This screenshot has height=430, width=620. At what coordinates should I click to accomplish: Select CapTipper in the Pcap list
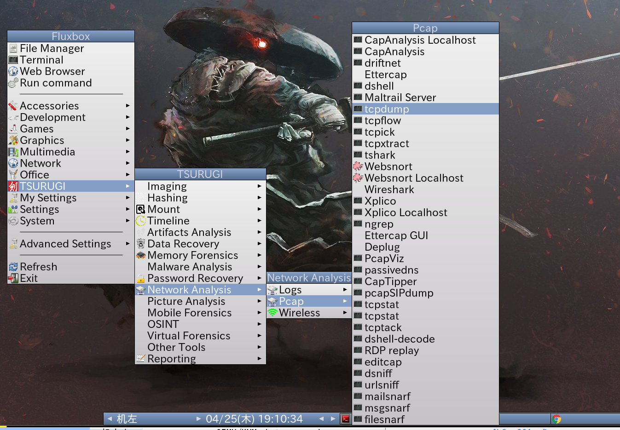coord(425,281)
